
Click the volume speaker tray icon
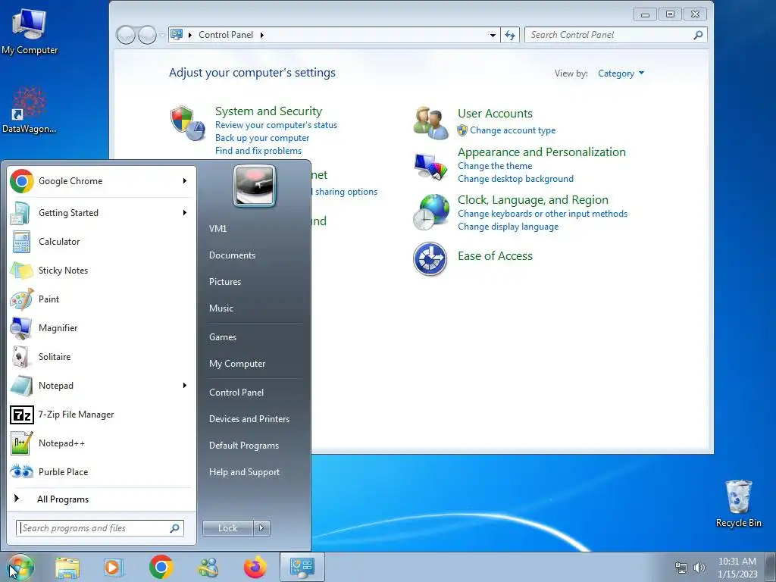699,568
